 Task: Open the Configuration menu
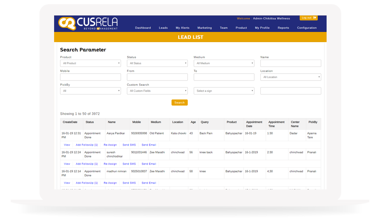point(307,28)
